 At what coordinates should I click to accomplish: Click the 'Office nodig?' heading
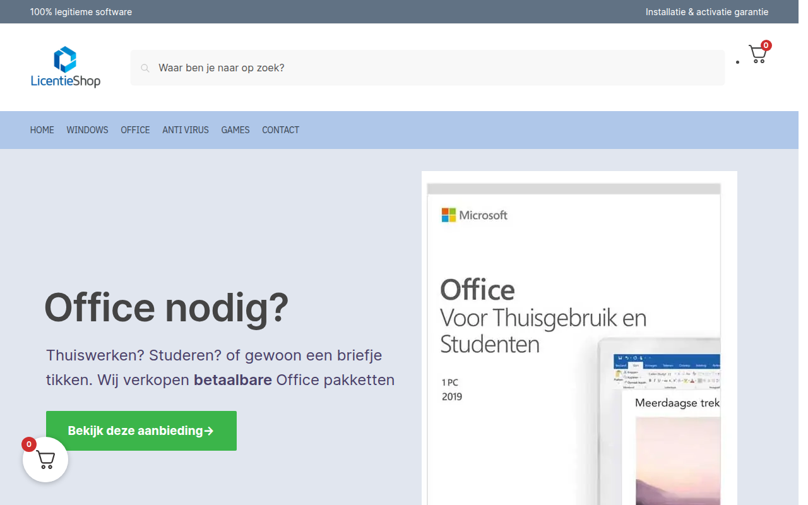(167, 307)
